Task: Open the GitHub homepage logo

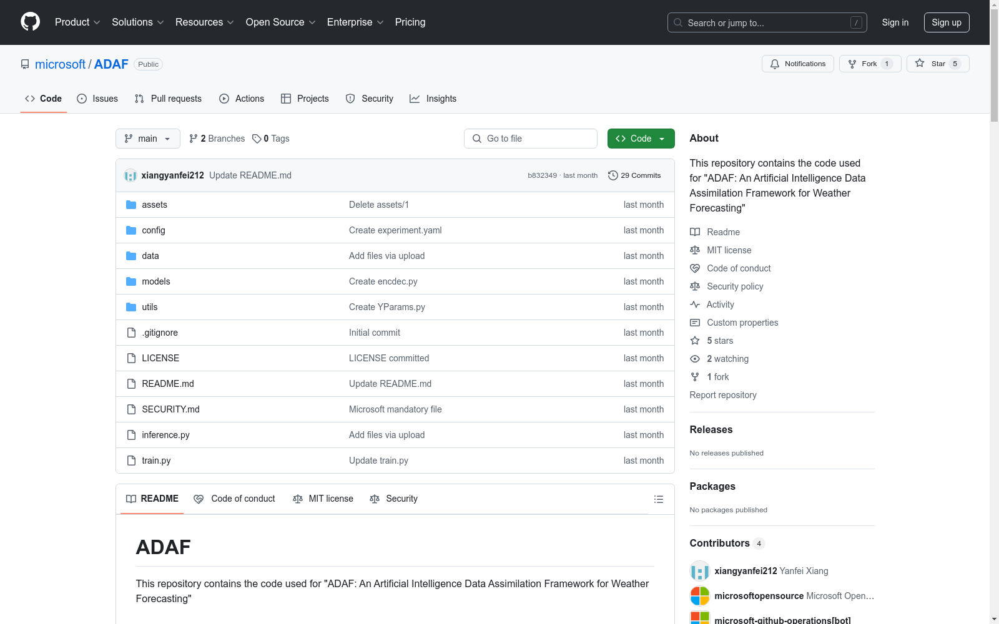Action: (x=30, y=22)
